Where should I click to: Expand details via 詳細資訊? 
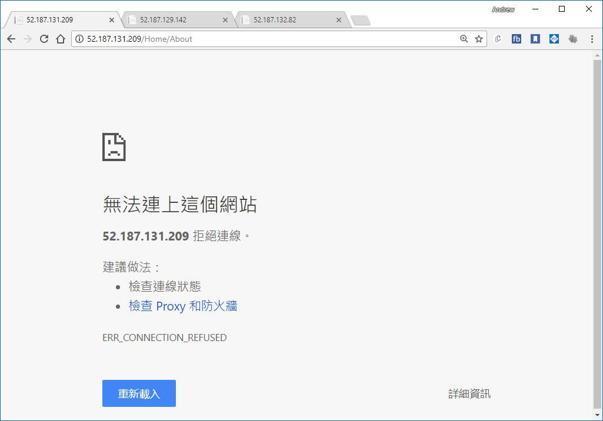click(x=469, y=394)
